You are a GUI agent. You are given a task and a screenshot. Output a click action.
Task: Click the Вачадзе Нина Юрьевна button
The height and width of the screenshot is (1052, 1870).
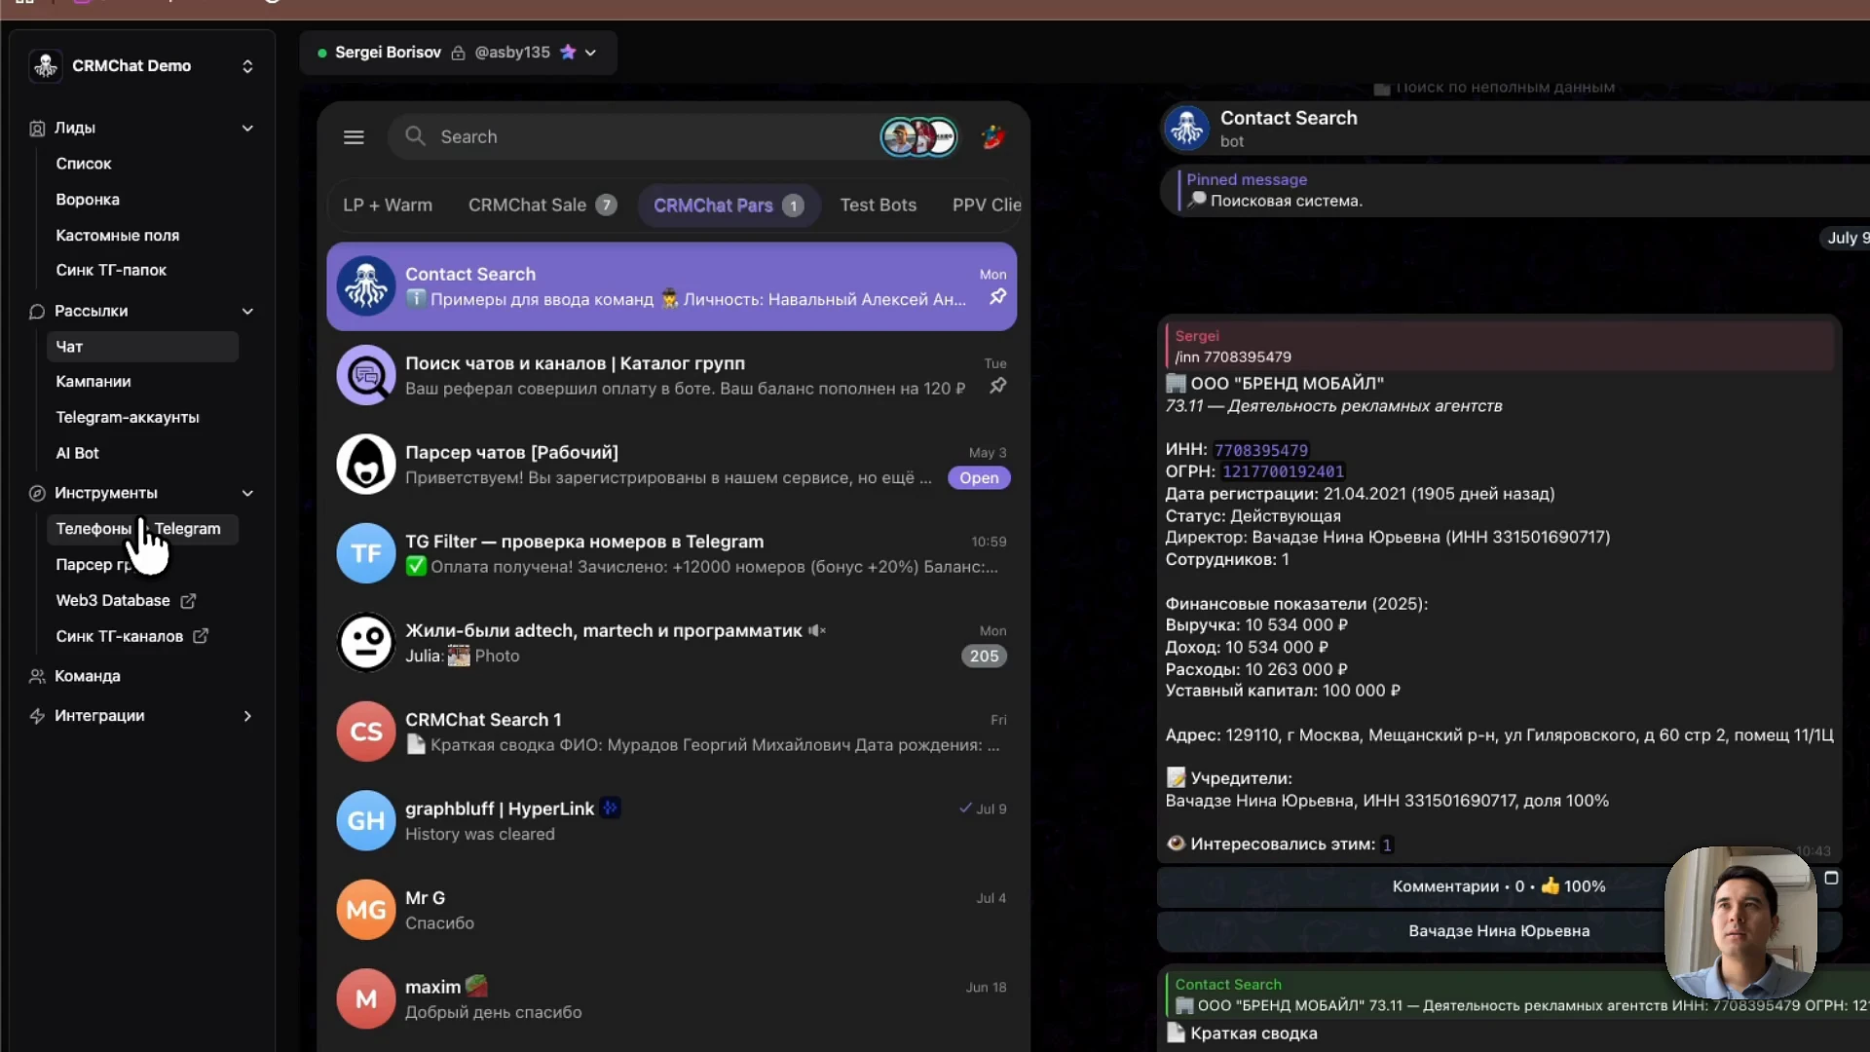1499,931
